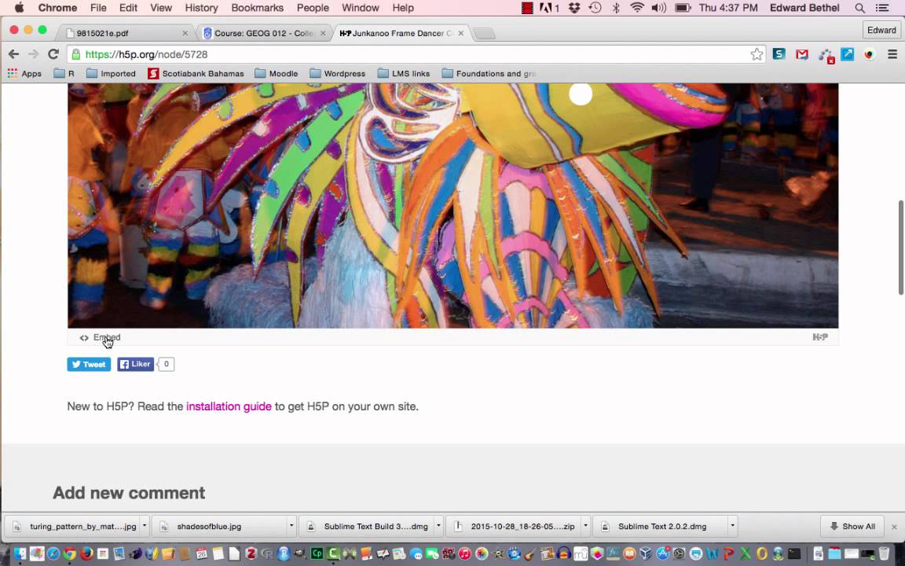
Task: Bookmark this page with the star
Action: [756, 54]
